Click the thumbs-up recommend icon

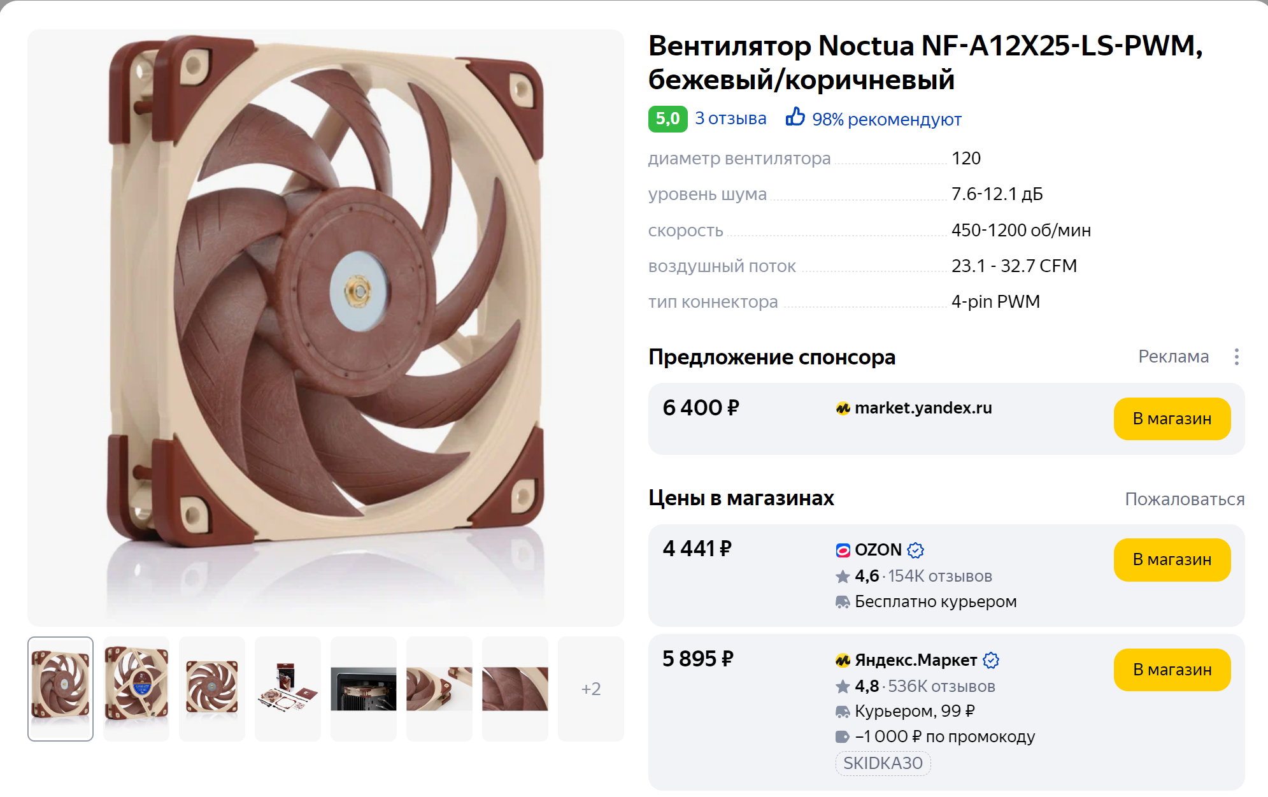tap(795, 117)
